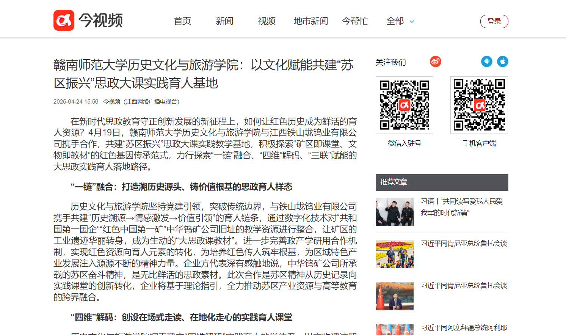Open the 新闻 menu item
Image resolution: width=566 pixels, height=335 pixels.
(224, 21)
